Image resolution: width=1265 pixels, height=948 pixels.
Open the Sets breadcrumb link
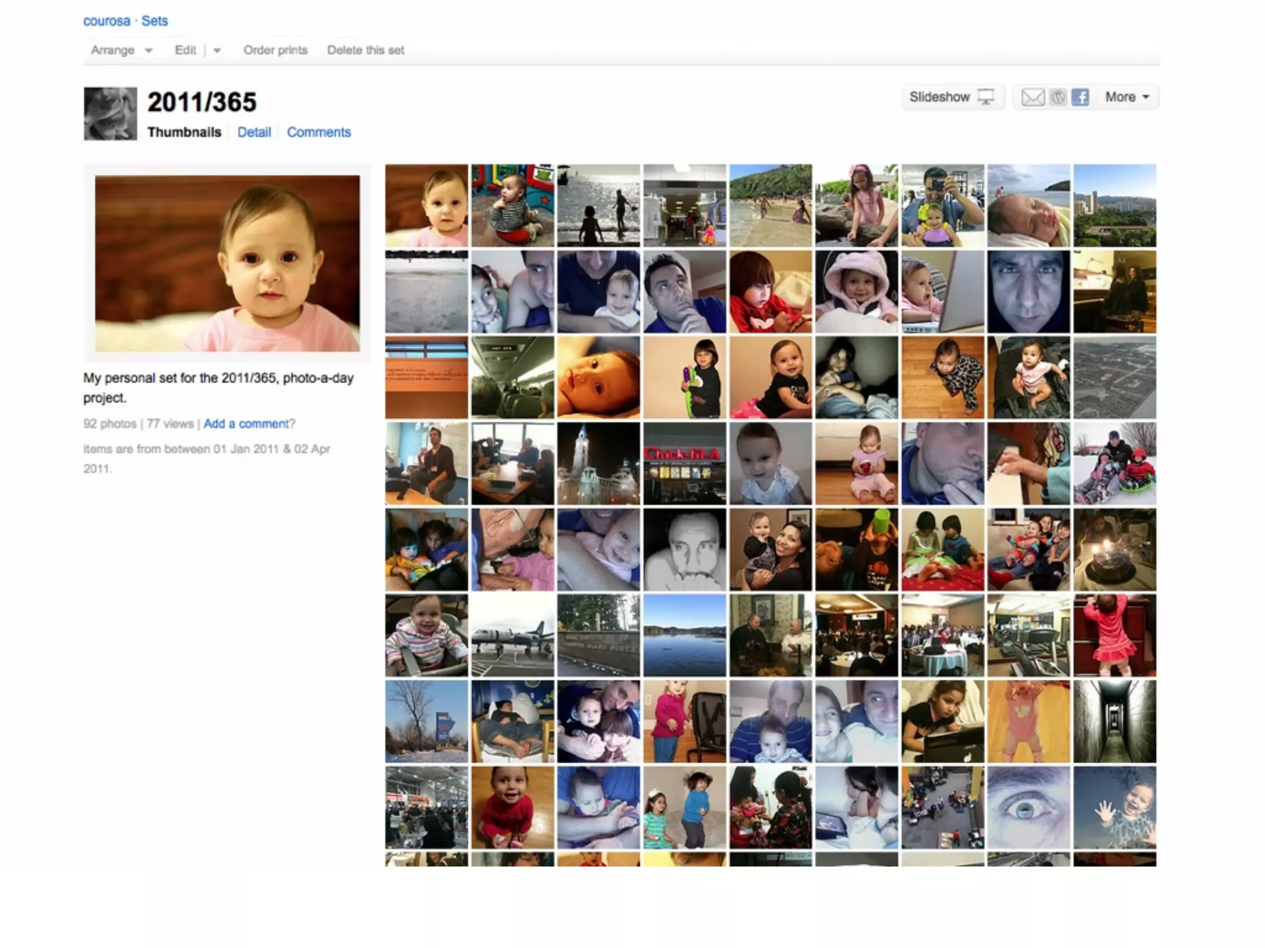pyautogui.click(x=154, y=21)
